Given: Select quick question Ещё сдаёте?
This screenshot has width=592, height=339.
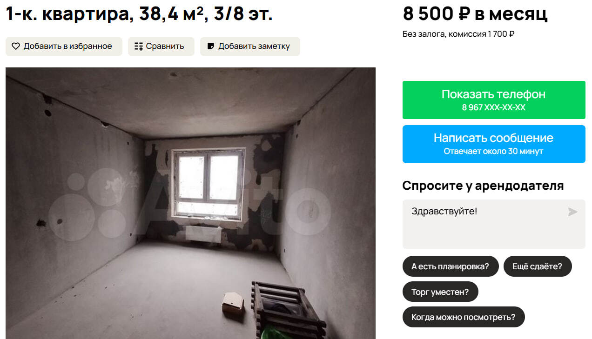Looking at the screenshot, I should coord(538,266).
